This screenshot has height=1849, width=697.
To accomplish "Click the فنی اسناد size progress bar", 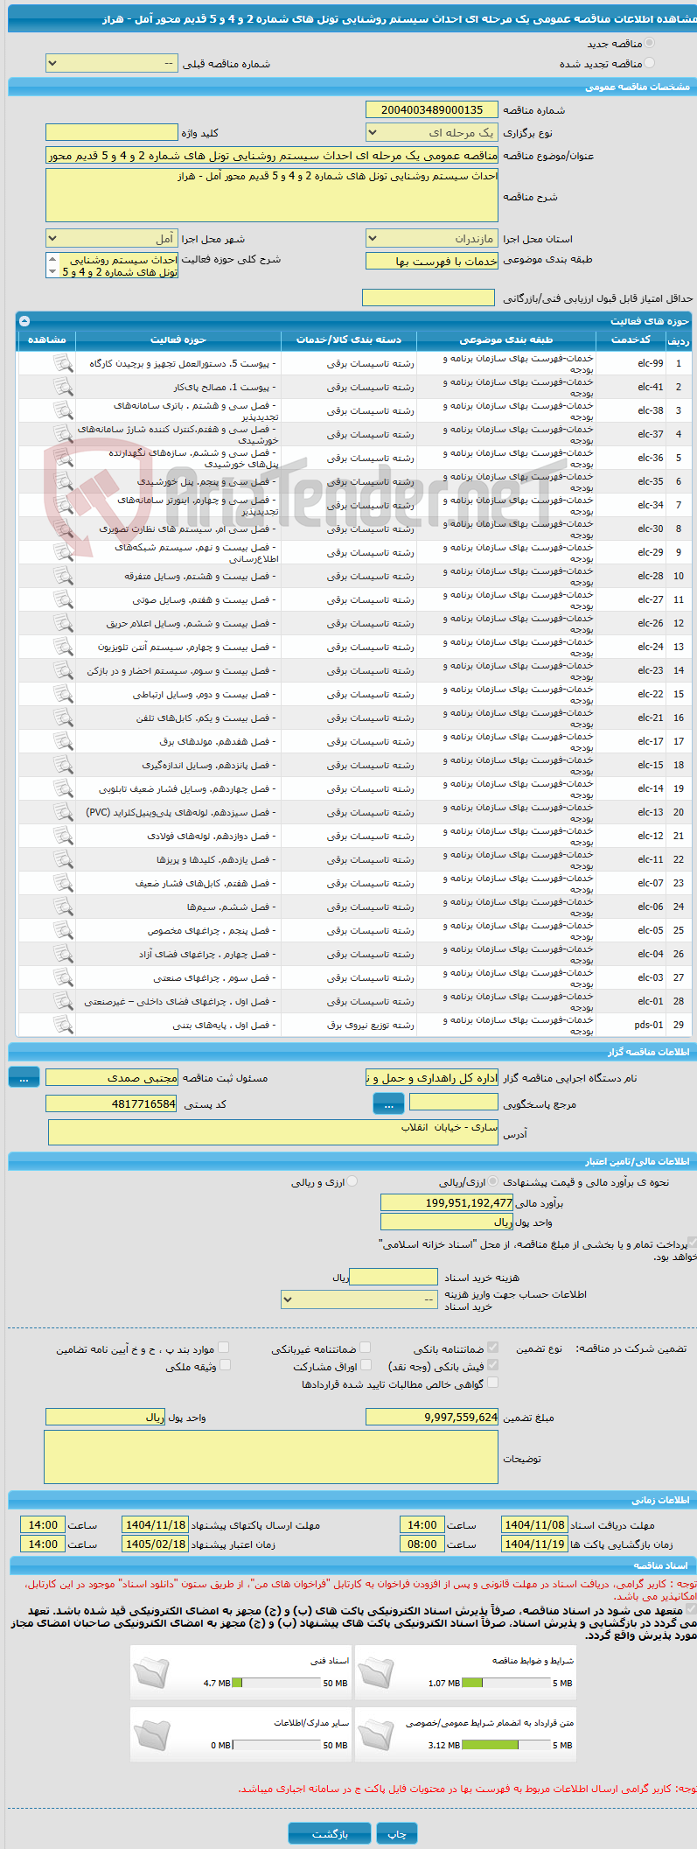I will point(276,1683).
